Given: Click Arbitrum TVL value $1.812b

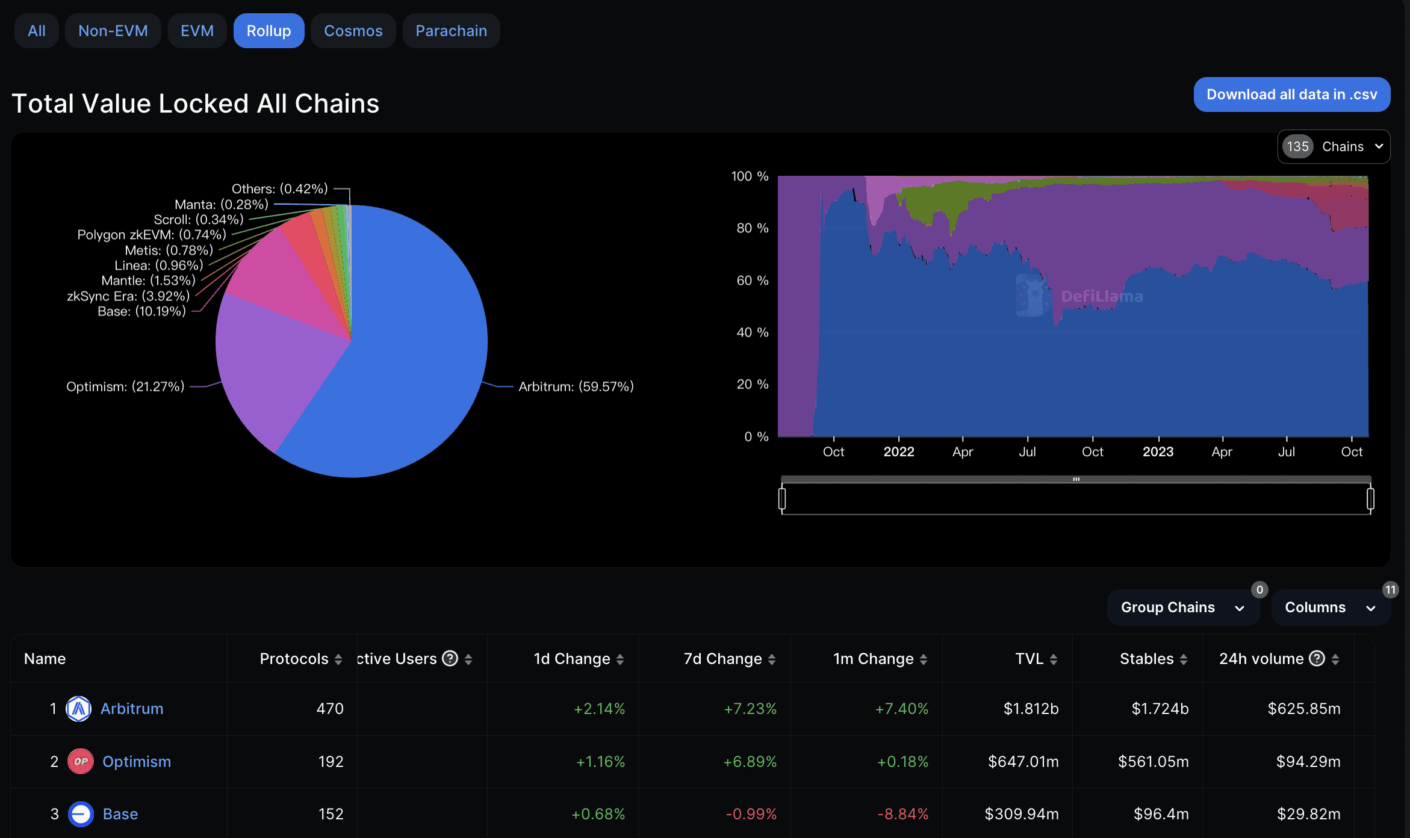Looking at the screenshot, I should point(1031,709).
